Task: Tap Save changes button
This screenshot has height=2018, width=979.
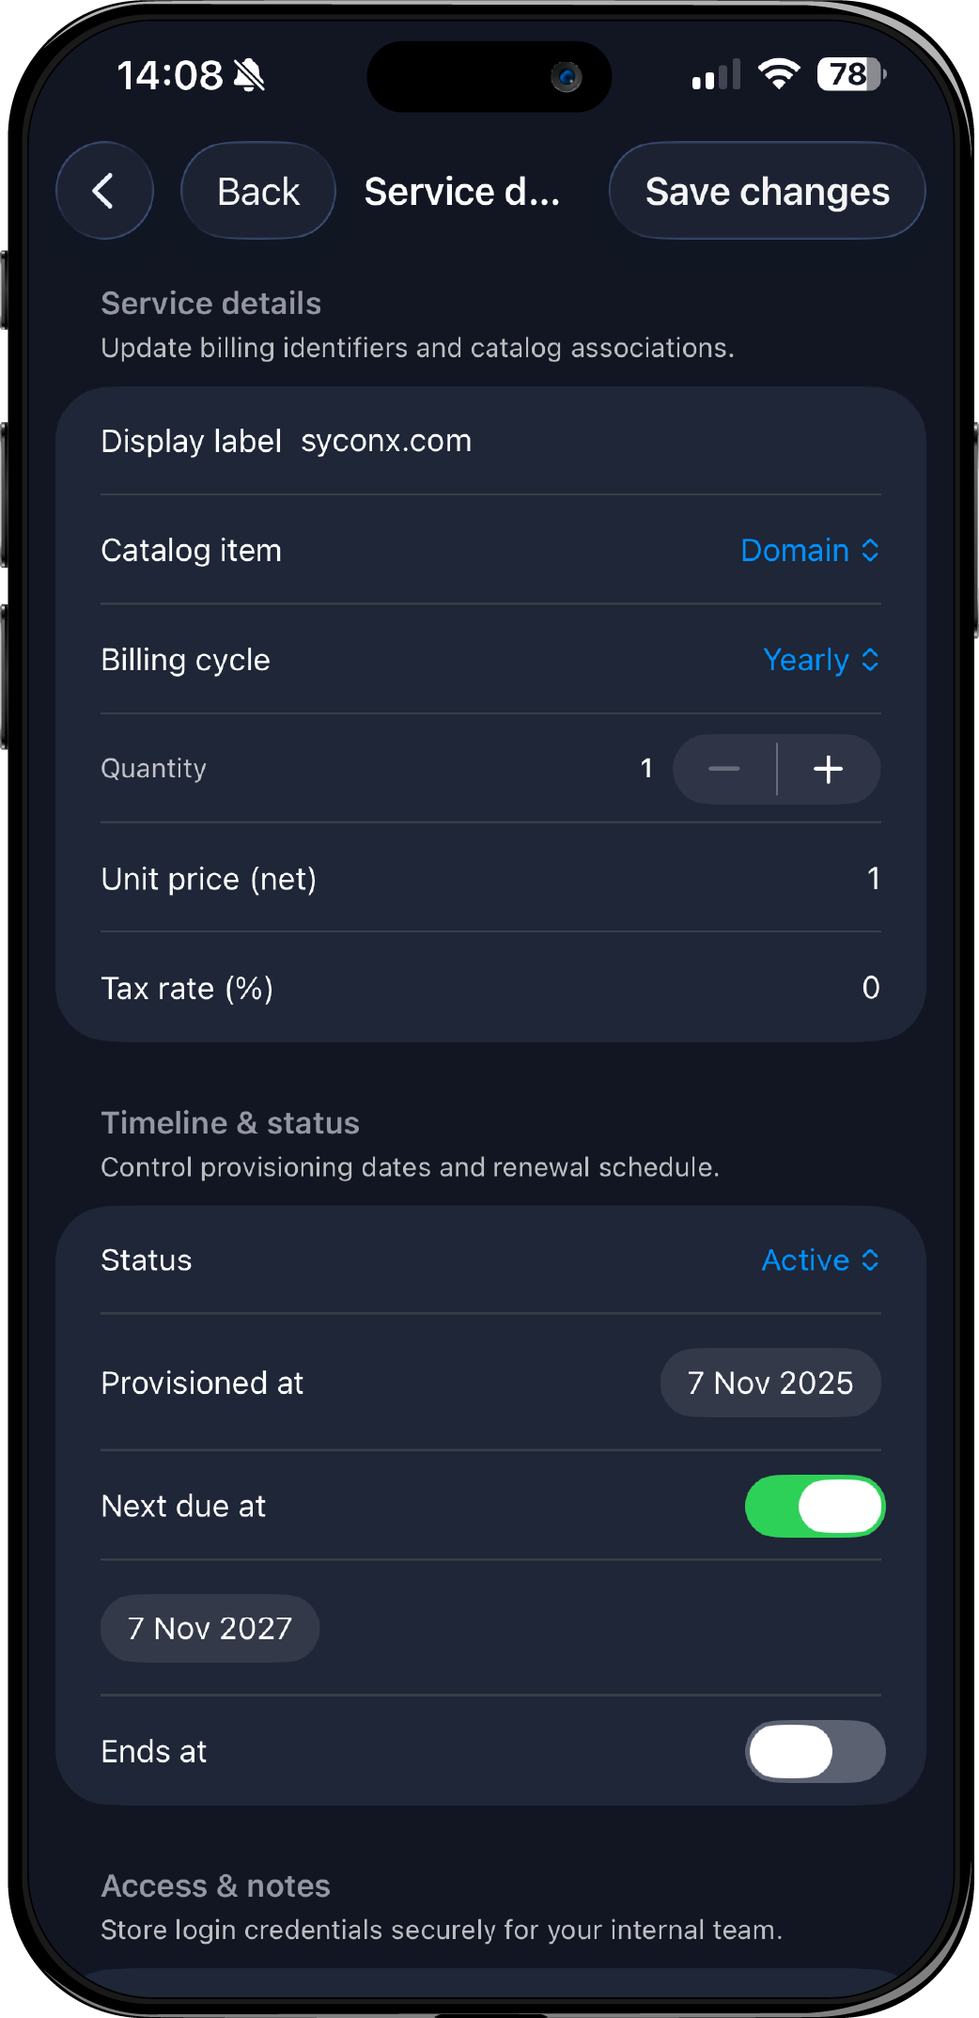Action: (x=767, y=192)
